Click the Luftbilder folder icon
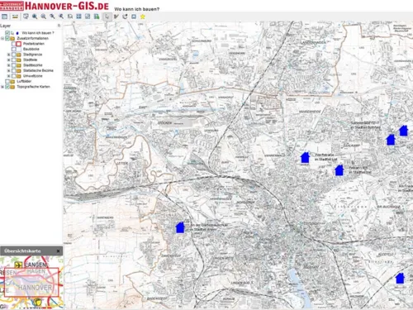The image size is (413, 310). click(12, 81)
